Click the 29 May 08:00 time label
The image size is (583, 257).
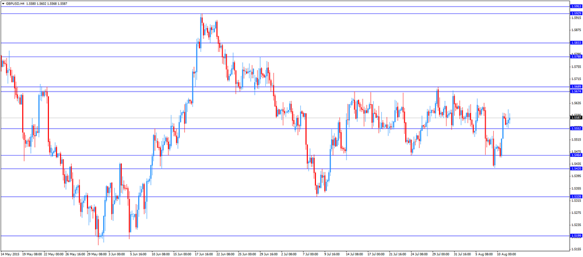96,255
